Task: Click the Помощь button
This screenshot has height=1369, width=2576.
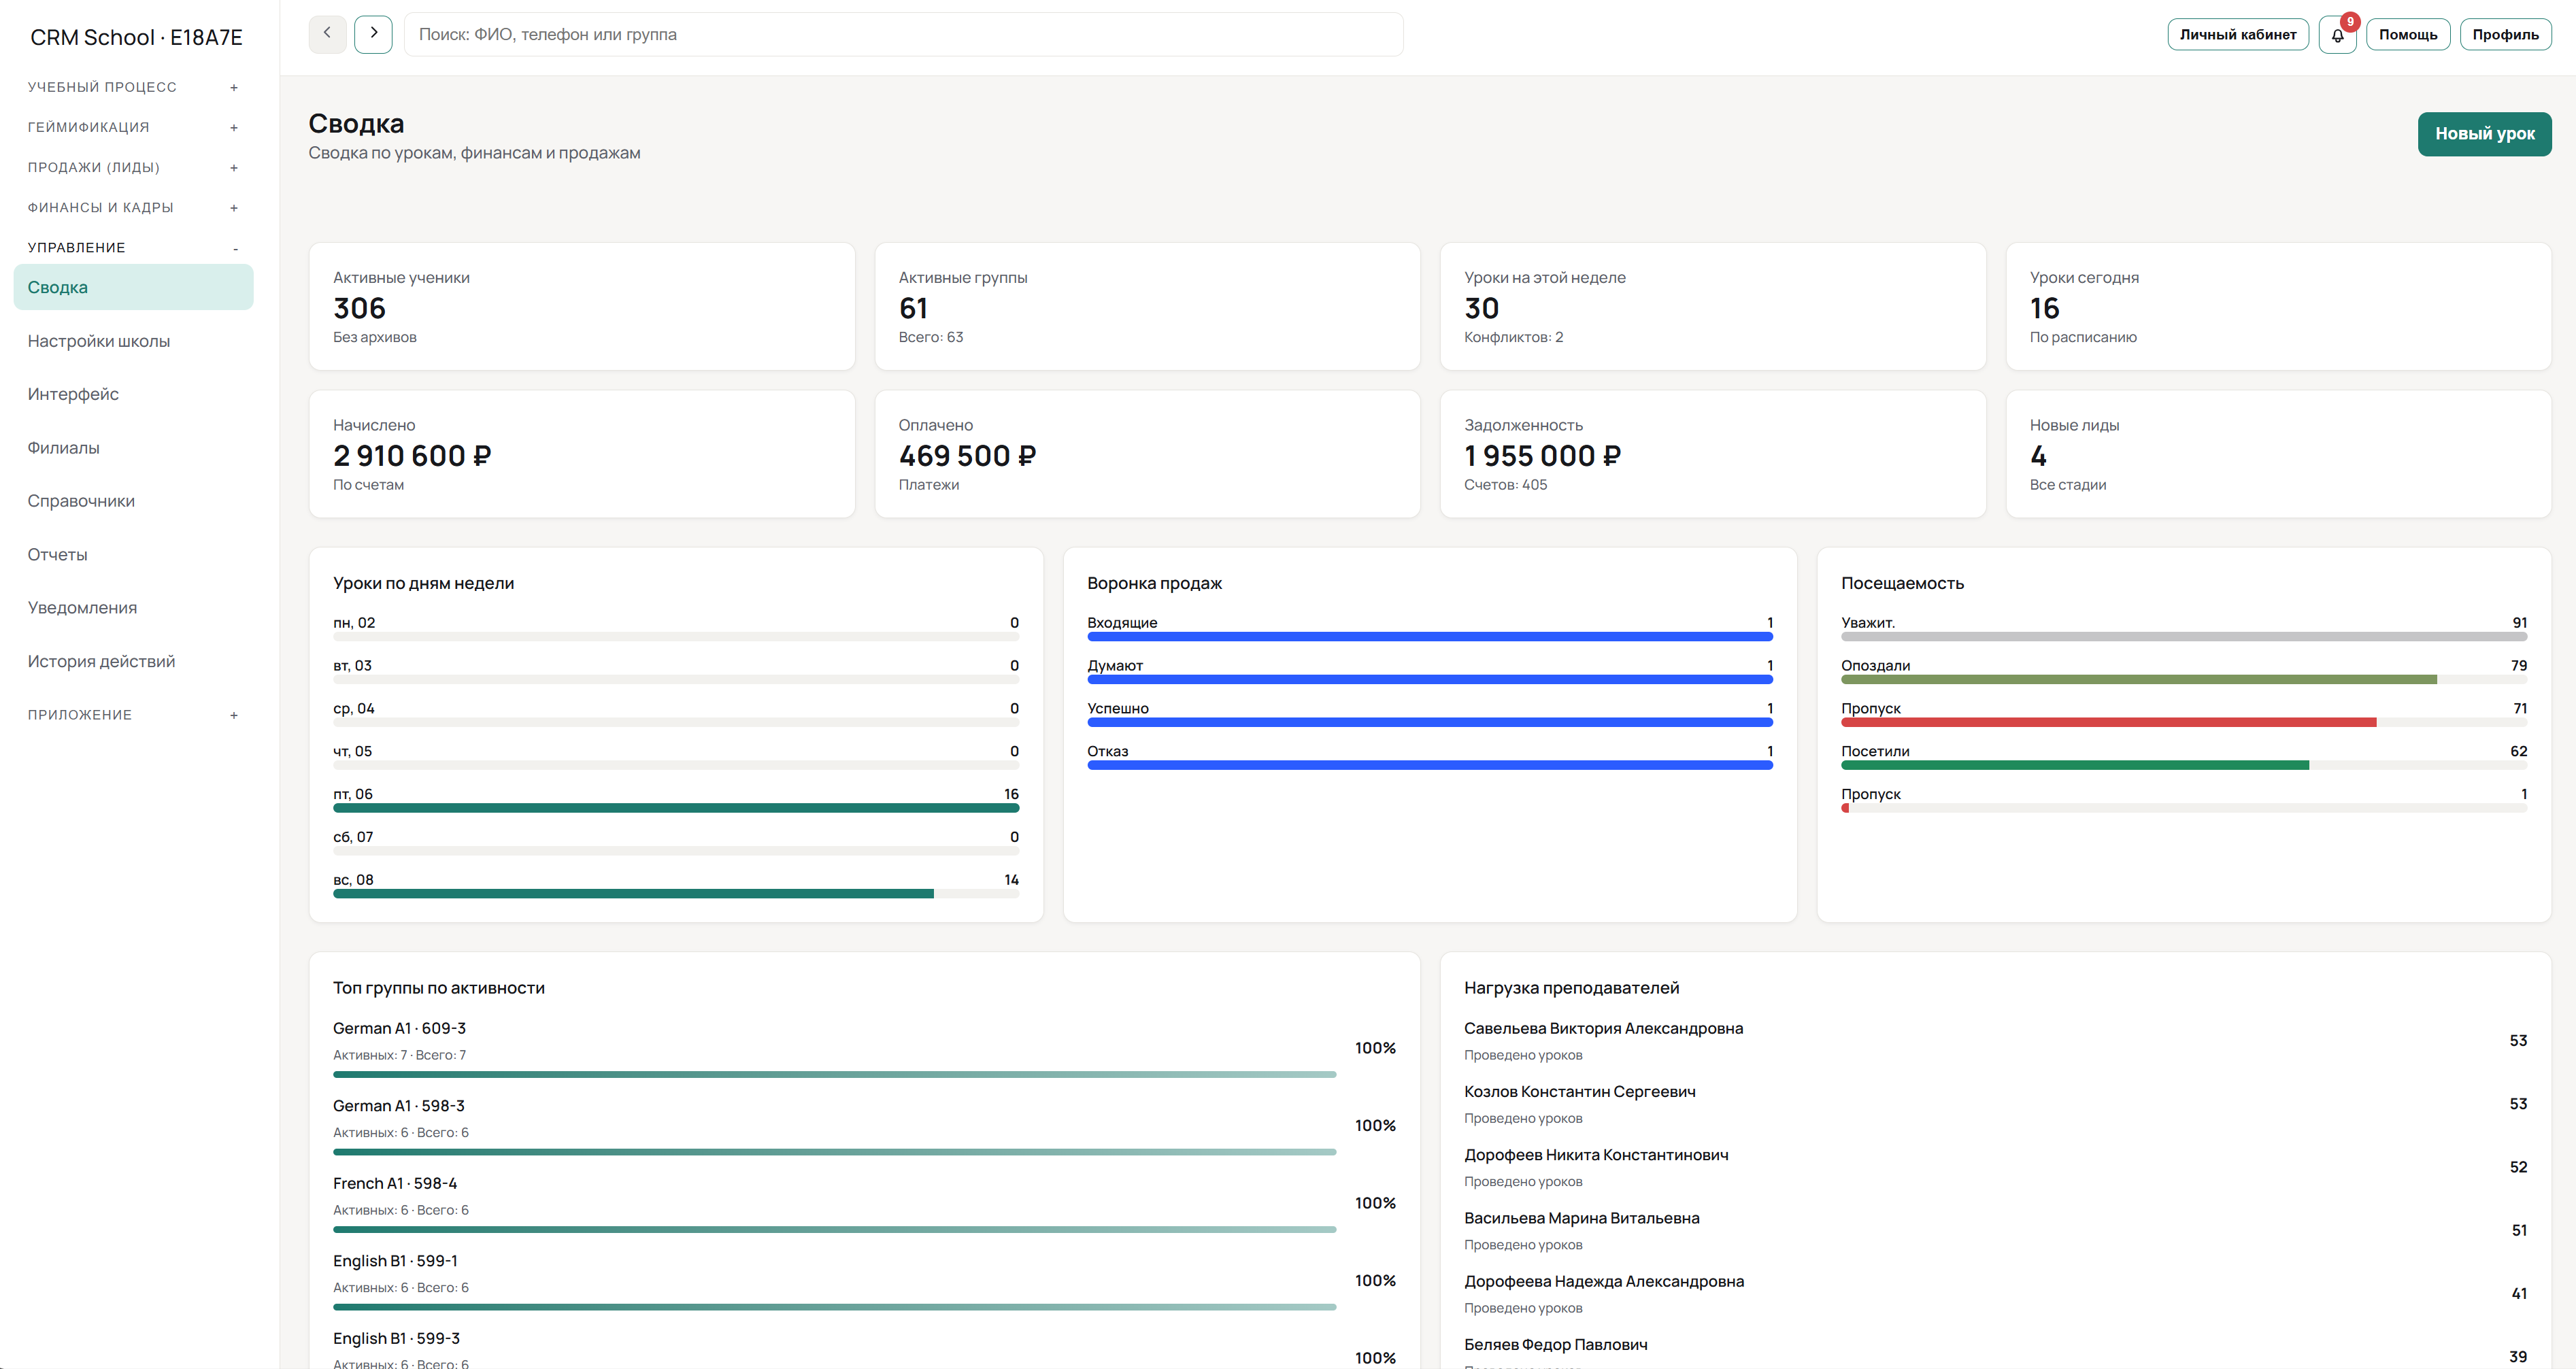Action: (x=2408, y=34)
